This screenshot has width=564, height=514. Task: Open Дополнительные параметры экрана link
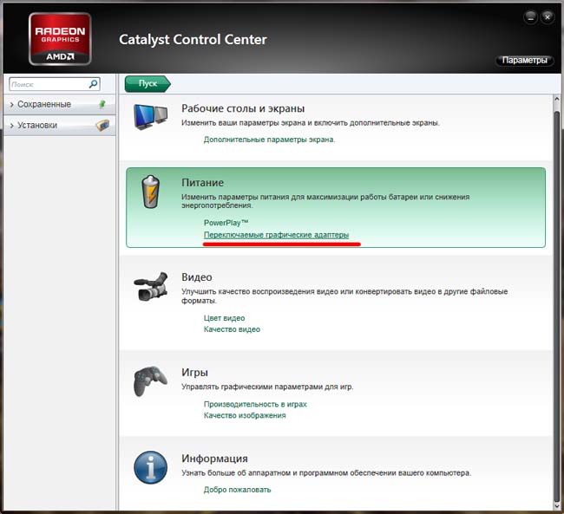269,139
